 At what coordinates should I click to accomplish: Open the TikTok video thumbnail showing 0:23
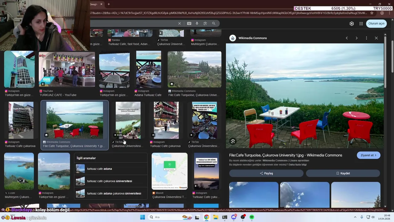128,120
